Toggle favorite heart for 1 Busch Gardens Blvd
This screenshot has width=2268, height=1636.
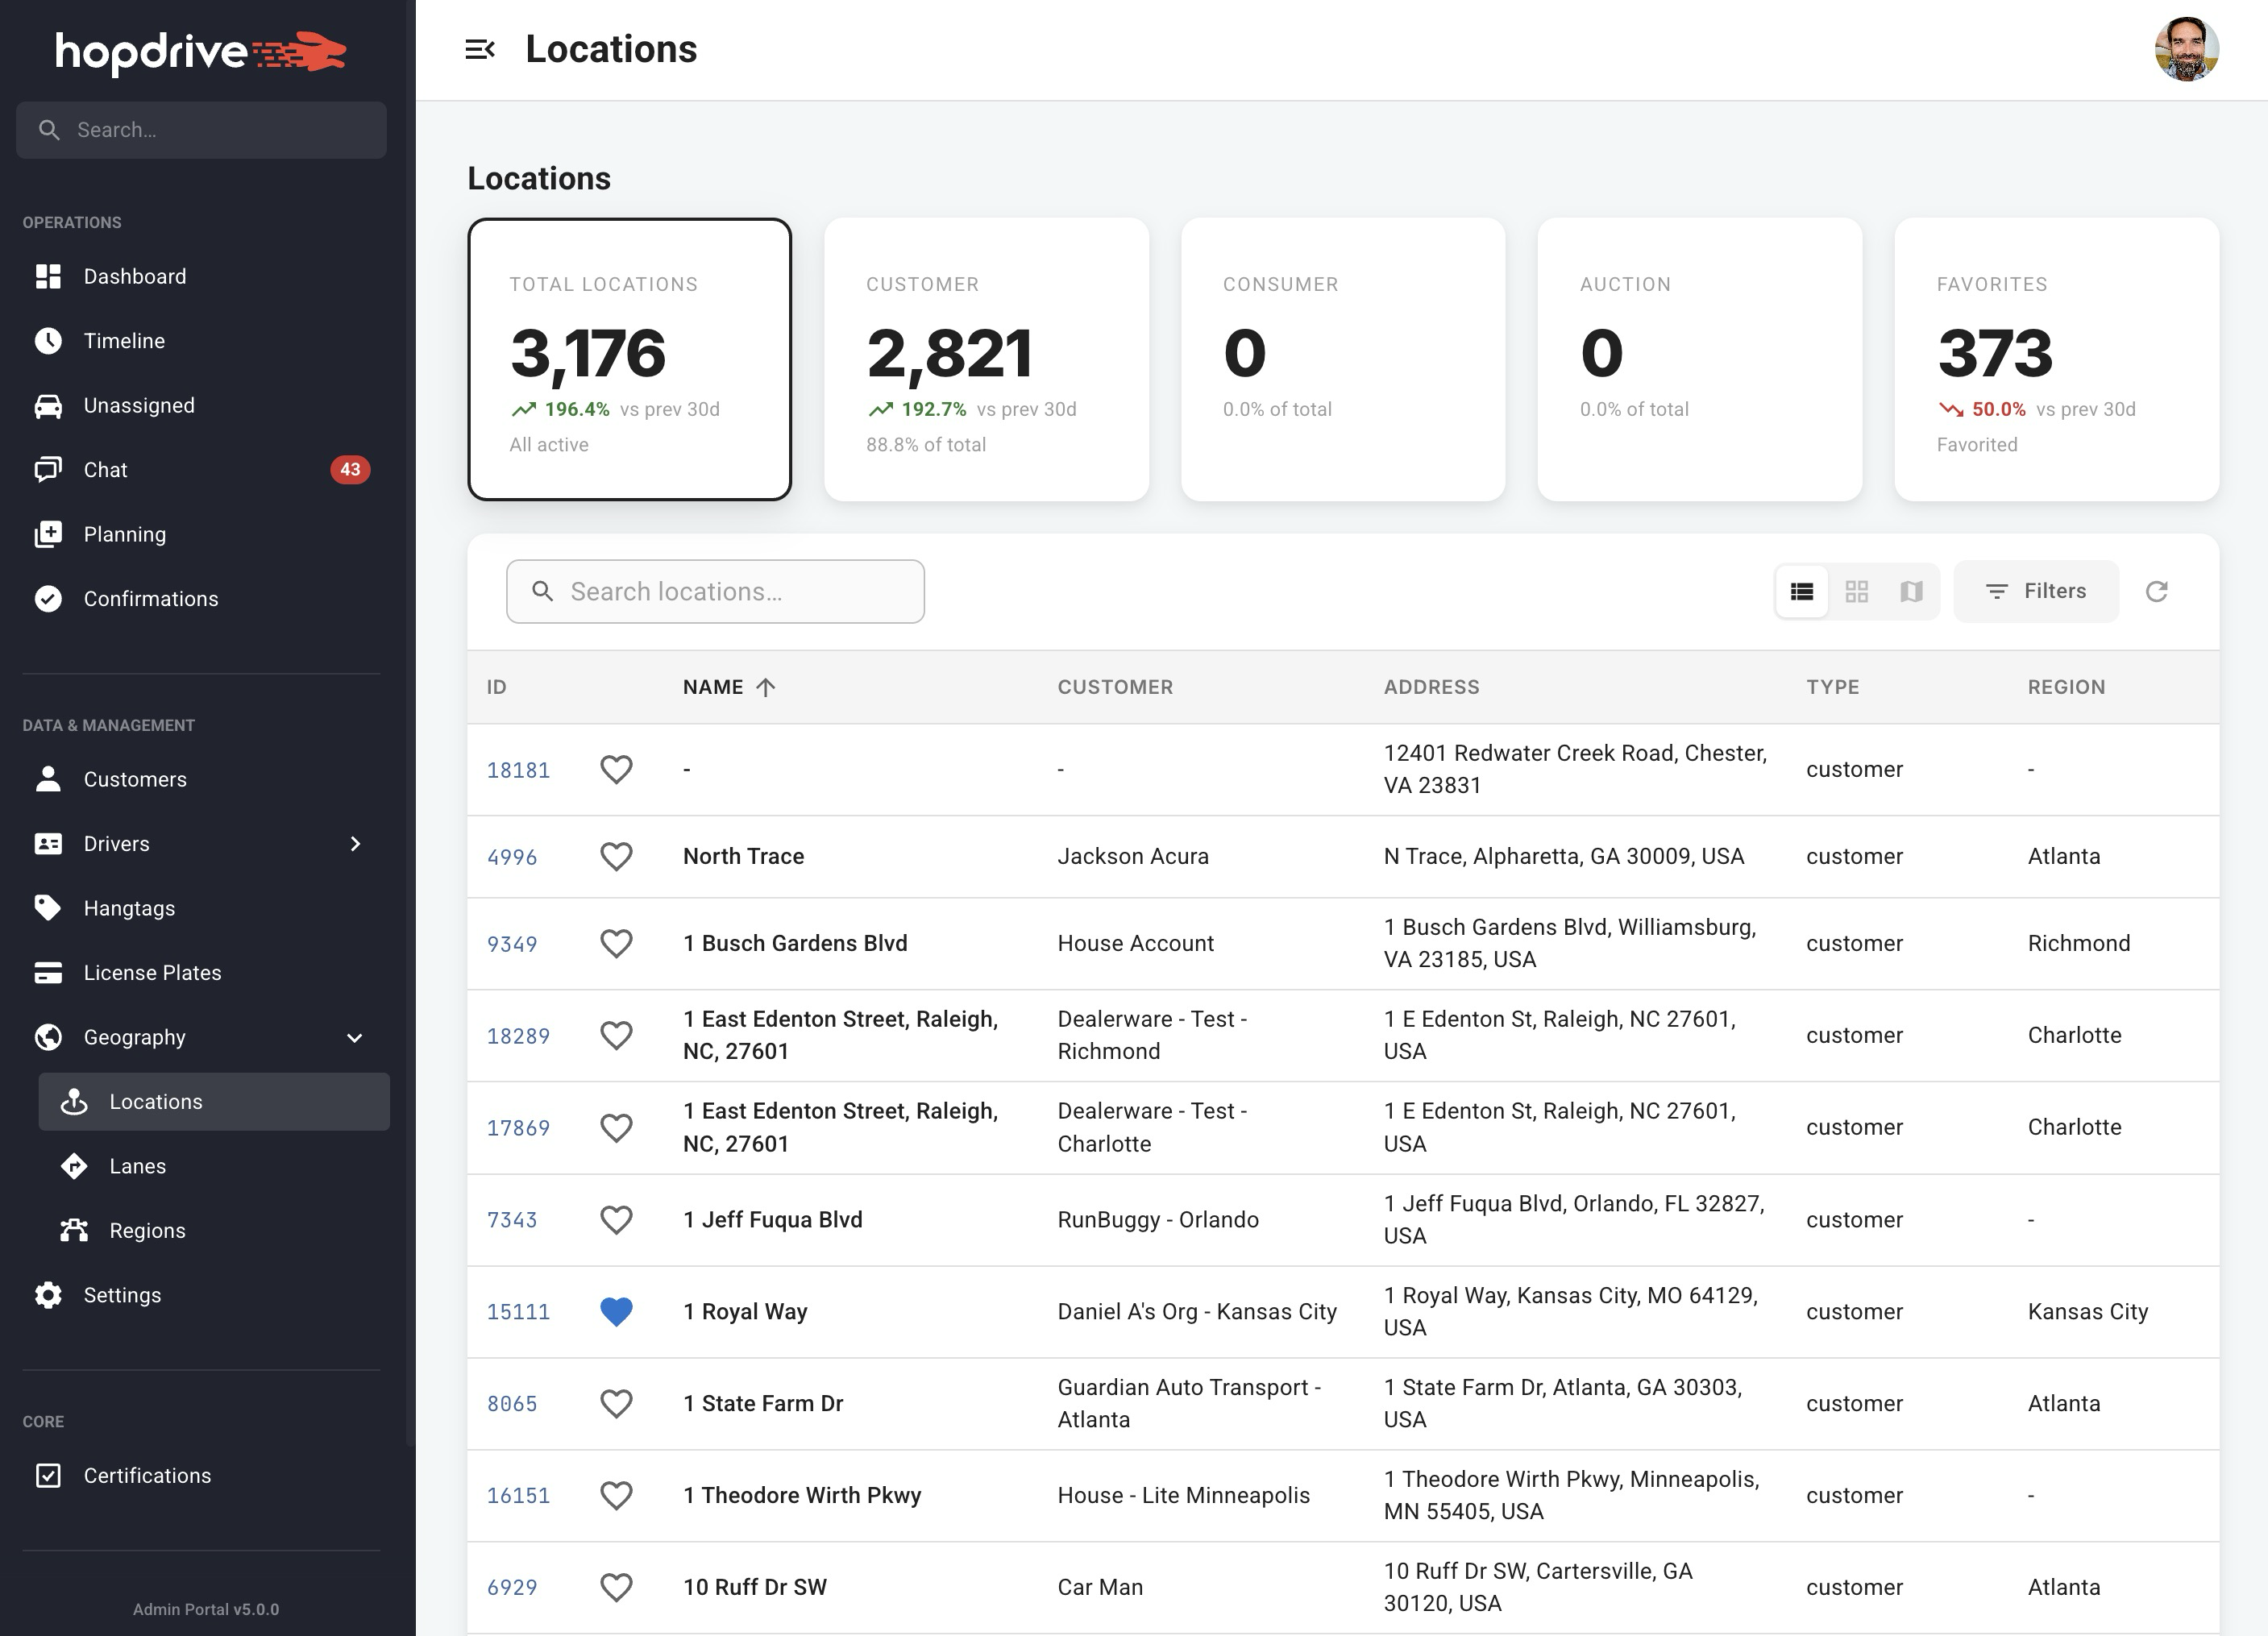click(616, 943)
